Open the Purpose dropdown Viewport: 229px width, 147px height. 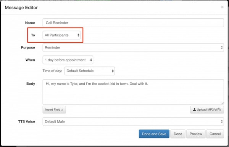133,47
